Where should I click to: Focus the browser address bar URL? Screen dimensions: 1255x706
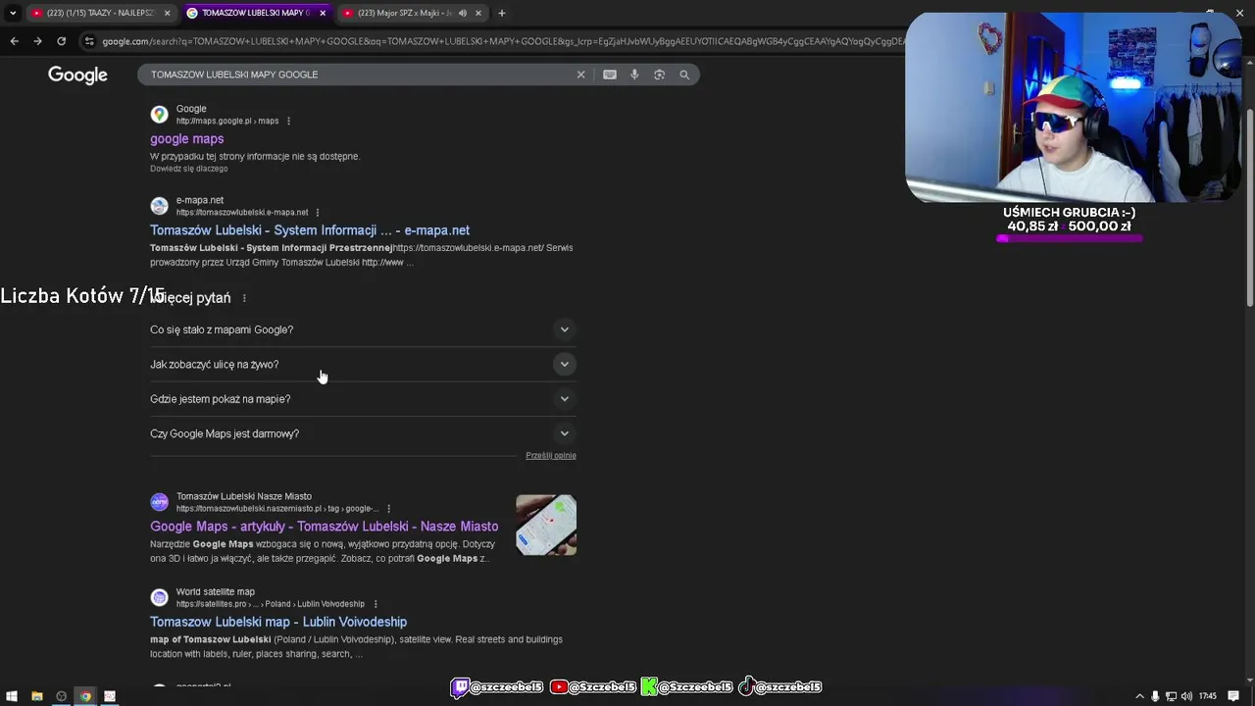[x=503, y=41]
